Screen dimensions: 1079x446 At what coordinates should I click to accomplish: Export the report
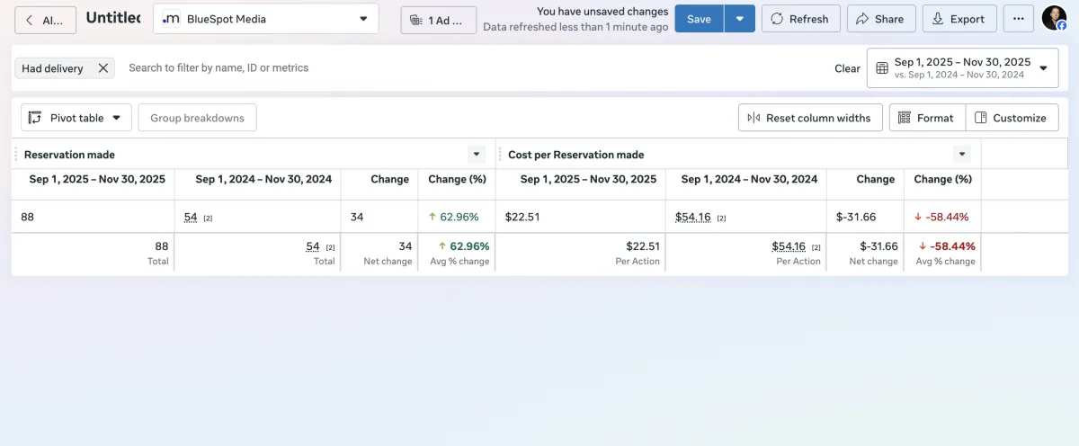tap(959, 19)
